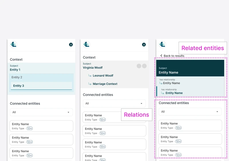Screen dimensions: 229x161
Task: Select the highlighted Entity 3 row
Action: click(41, 86)
